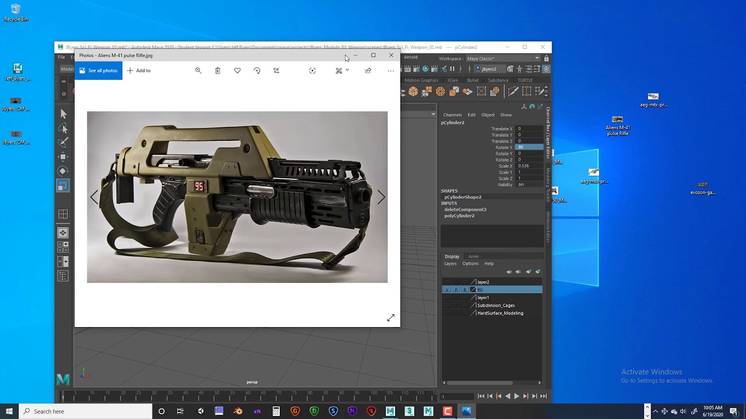The width and height of the screenshot is (746, 419).
Task: Switch to the XGen shelf tab
Action: click(453, 80)
